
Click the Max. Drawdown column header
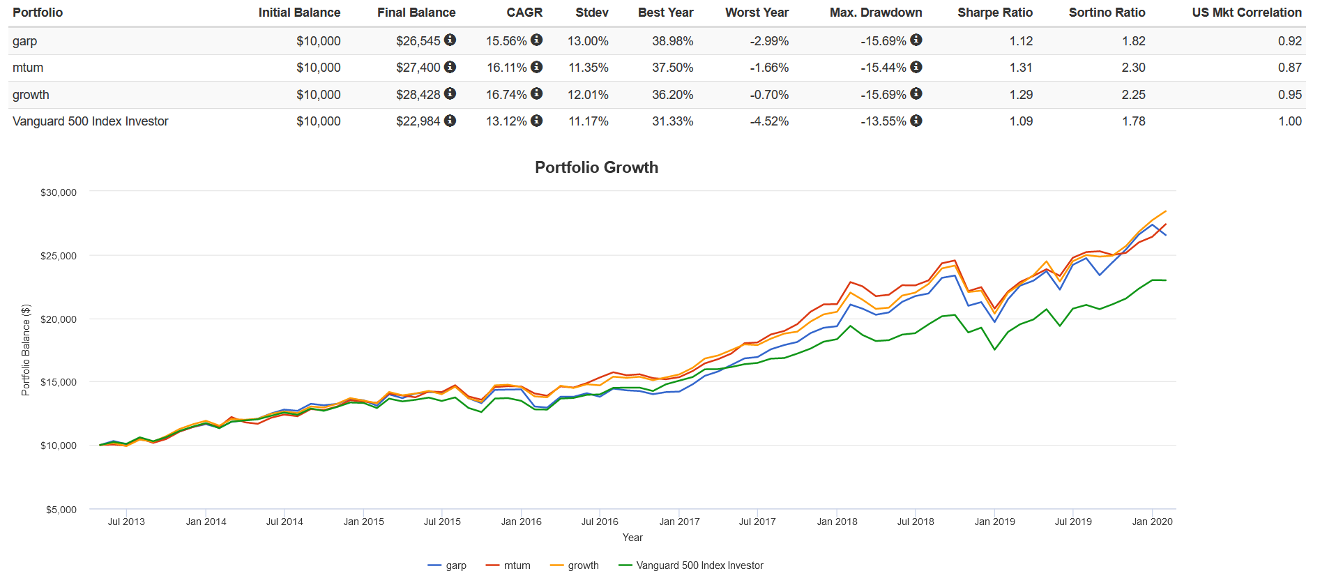[876, 13]
